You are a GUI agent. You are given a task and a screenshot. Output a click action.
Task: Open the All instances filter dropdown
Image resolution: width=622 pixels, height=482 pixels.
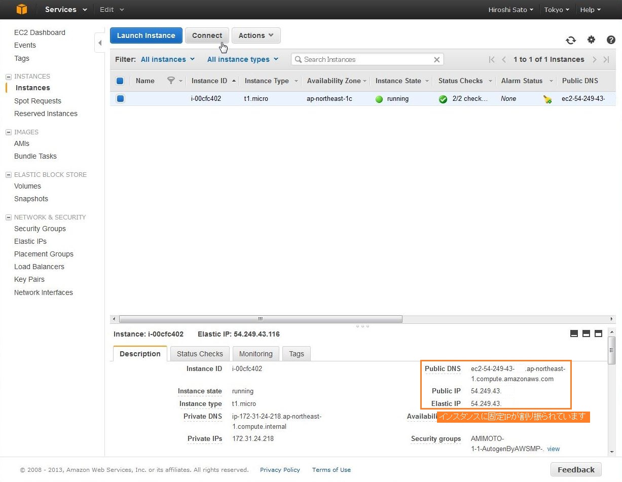[x=168, y=59]
